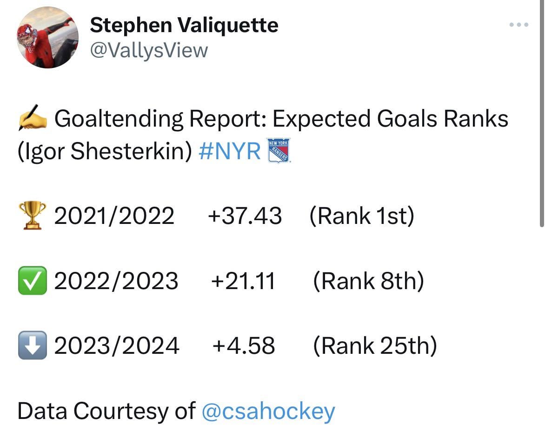Click the "(Igor Shesterkin)" text
The width and height of the screenshot is (545, 432).
click(x=105, y=152)
